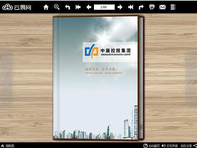The image size is (197, 148).
Task: Click the speaker sound icon
Action: [164, 146]
